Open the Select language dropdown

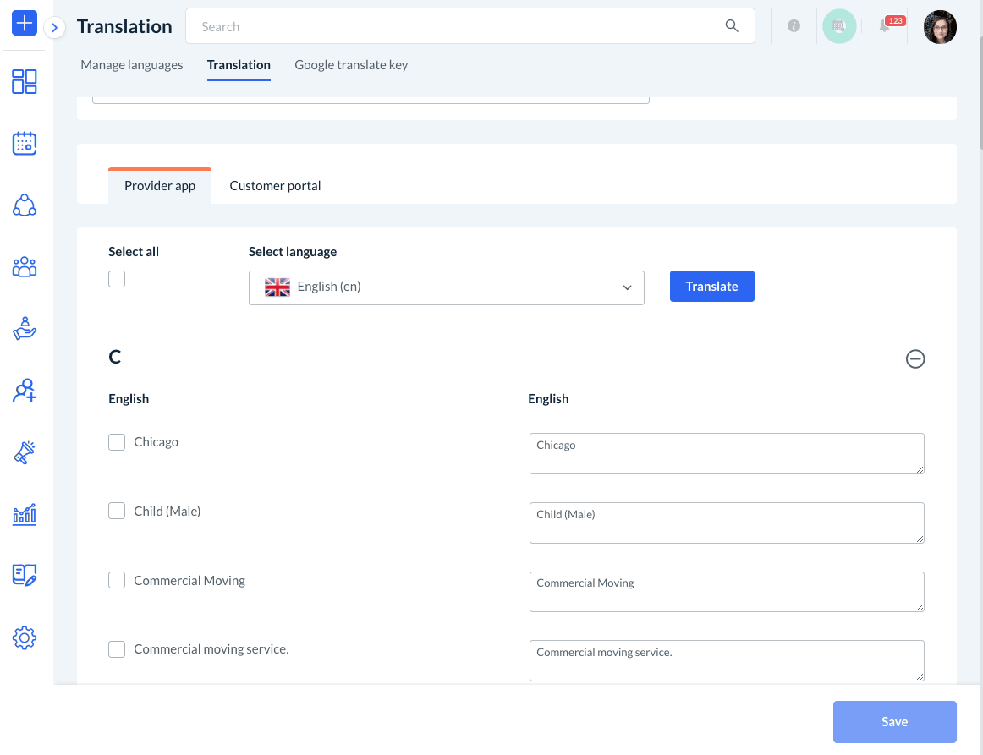[447, 287]
